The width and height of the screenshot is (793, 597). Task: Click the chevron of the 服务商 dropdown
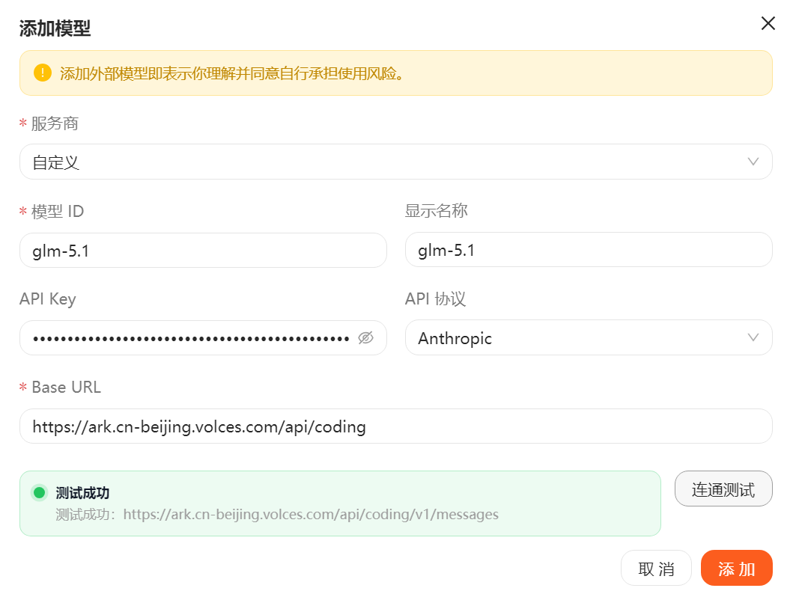[x=754, y=162]
